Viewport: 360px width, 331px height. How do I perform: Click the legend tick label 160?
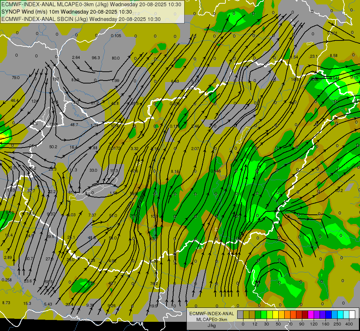point(325,324)
